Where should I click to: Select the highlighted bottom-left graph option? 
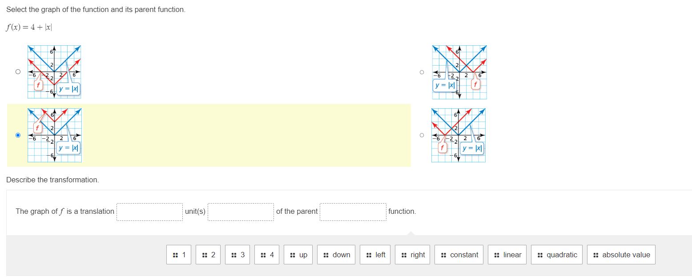(x=18, y=135)
